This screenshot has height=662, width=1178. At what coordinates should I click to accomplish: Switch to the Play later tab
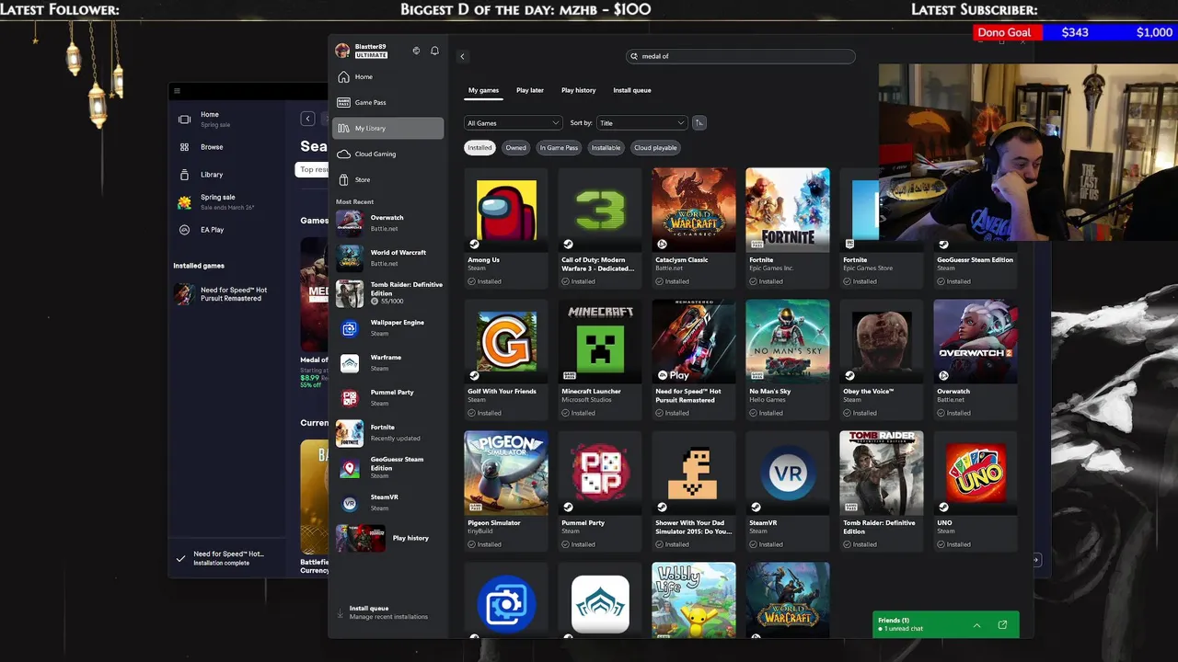pyautogui.click(x=530, y=90)
